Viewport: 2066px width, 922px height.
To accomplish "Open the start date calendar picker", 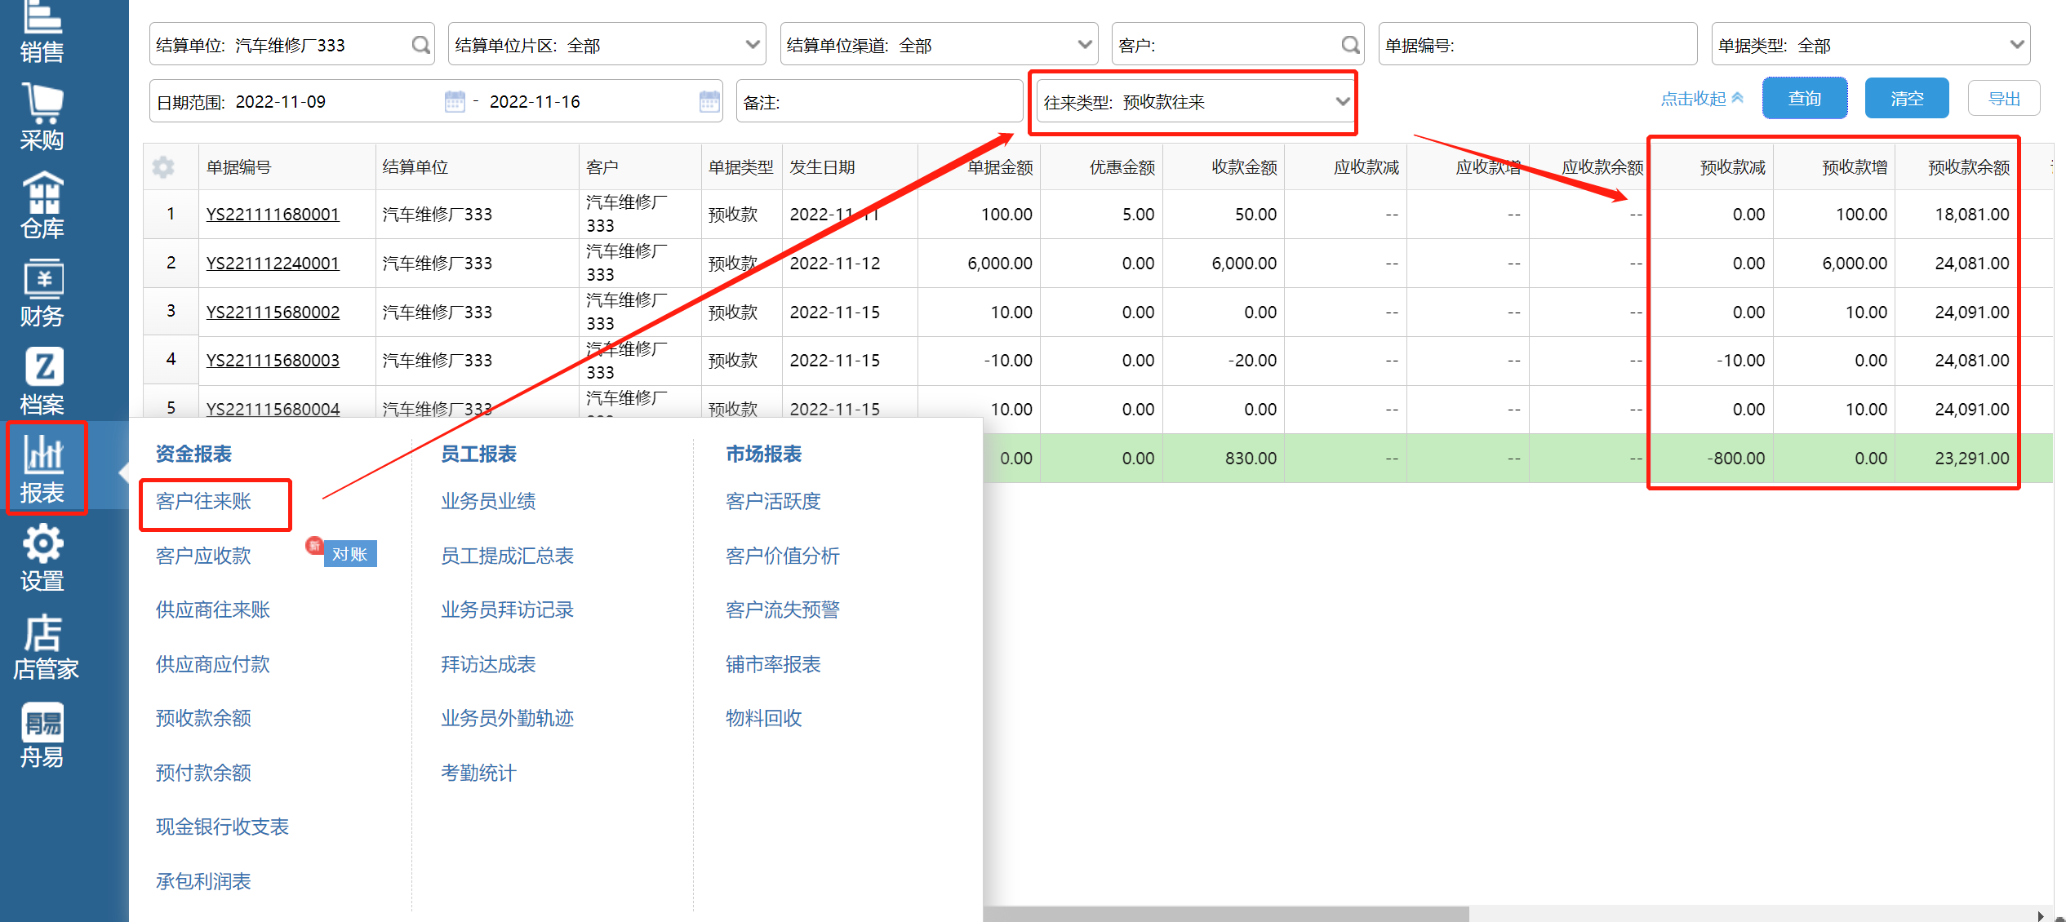I will click(x=455, y=101).
